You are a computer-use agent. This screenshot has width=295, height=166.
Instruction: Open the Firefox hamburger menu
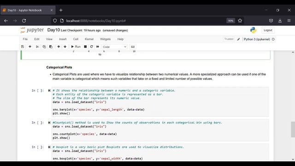pos(289,21)
